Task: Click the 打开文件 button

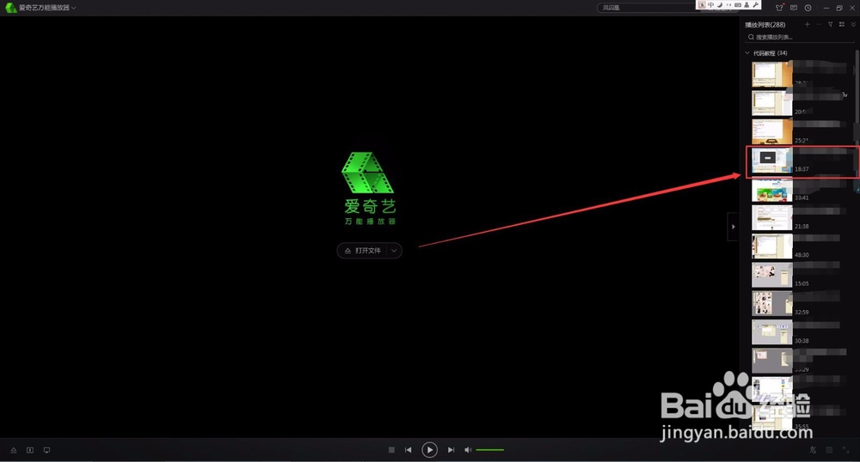Action: tap(363, 251)
